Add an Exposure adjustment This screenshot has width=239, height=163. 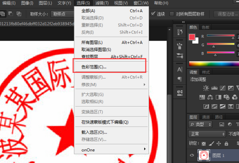pos(231,88)
